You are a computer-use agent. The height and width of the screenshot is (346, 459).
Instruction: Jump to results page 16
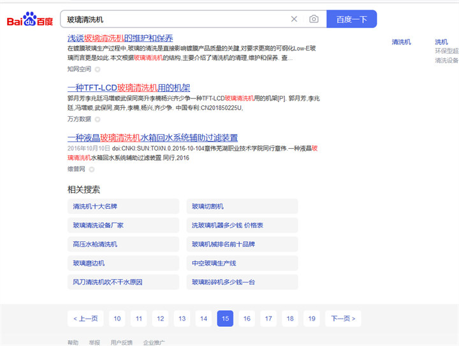[x=247, y=319]
